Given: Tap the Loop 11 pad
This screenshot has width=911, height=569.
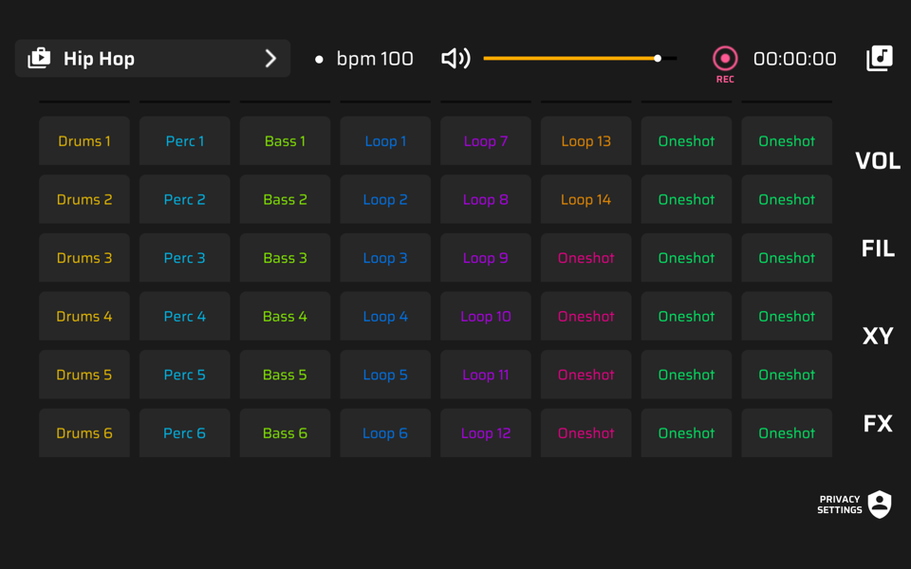Looking at the screenshot, I should (486, 375).
